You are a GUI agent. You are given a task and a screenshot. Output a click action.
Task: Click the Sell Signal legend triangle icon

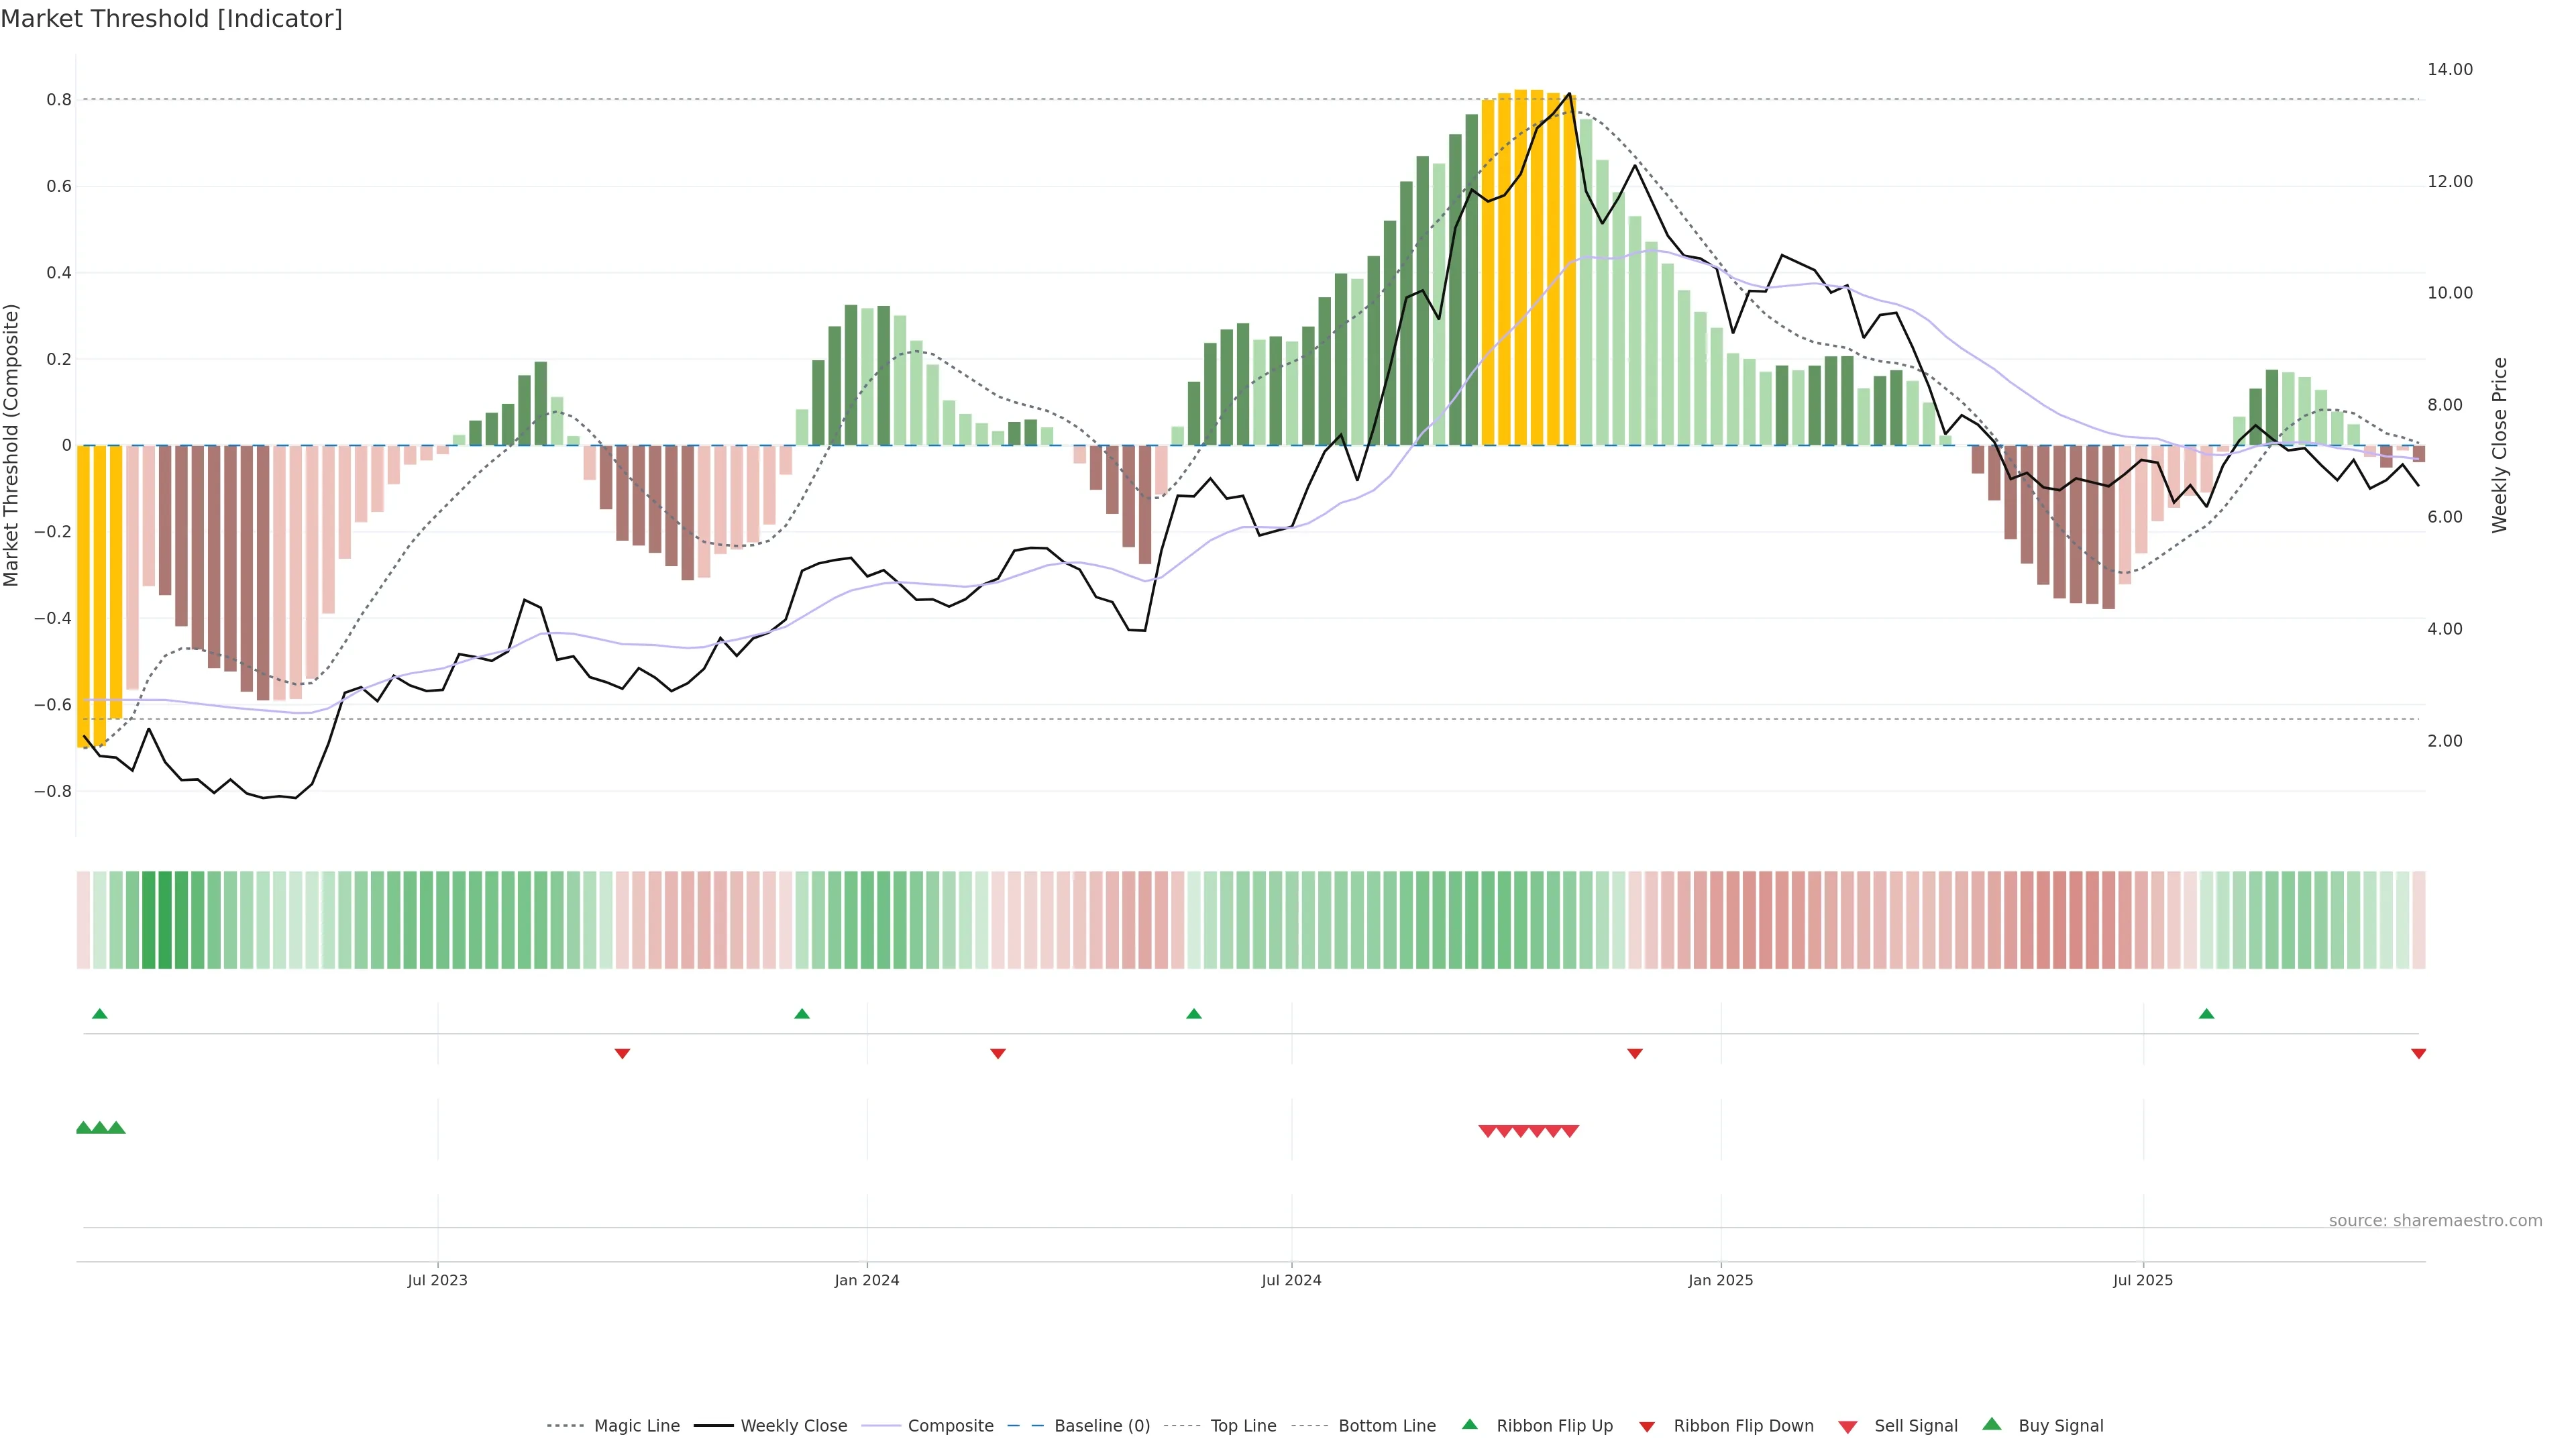pyautogui.click(x=1847, y=1427)
